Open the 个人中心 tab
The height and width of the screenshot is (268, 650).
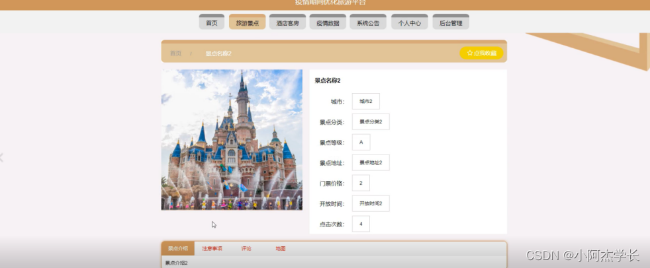409,22
